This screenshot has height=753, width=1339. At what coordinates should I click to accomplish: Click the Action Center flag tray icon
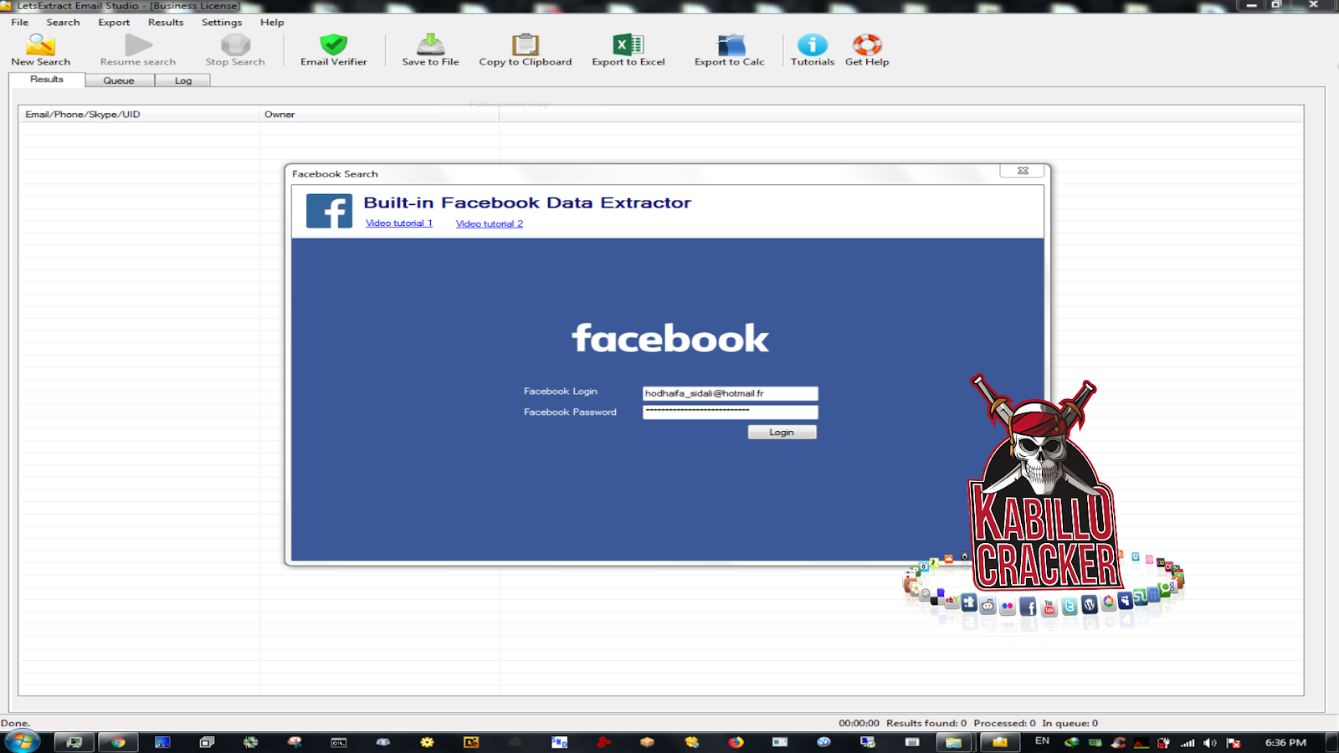click(x=1233, y=743)
